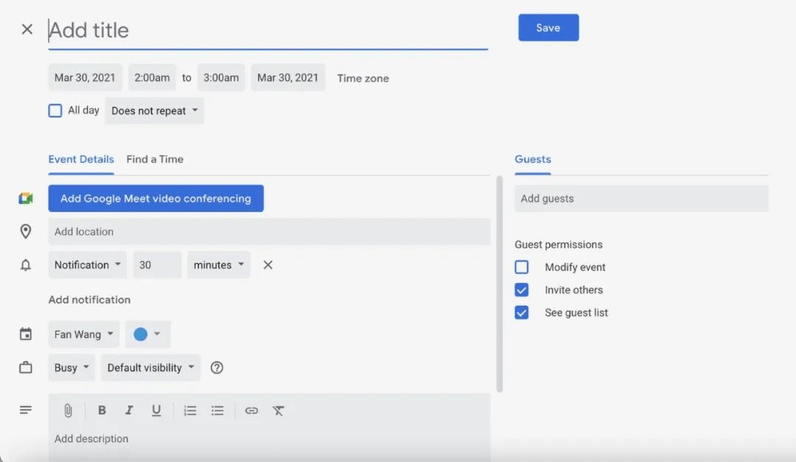This screenshot has height=462, width=796.
Task: Check the Modify event guest permission
Action: coord(521,267)
